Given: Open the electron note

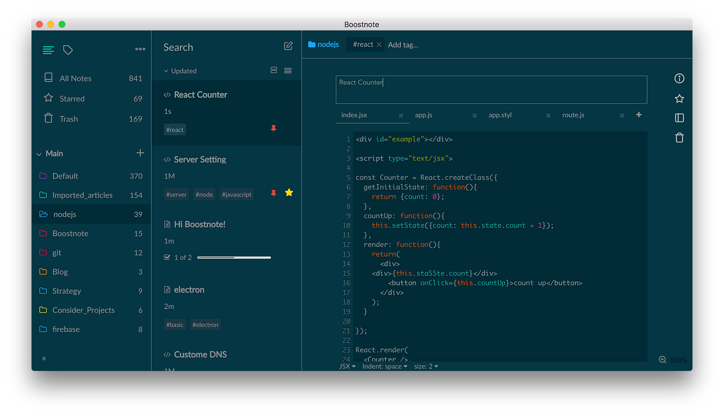Looking at the screenshot, I should pos(226,308).
